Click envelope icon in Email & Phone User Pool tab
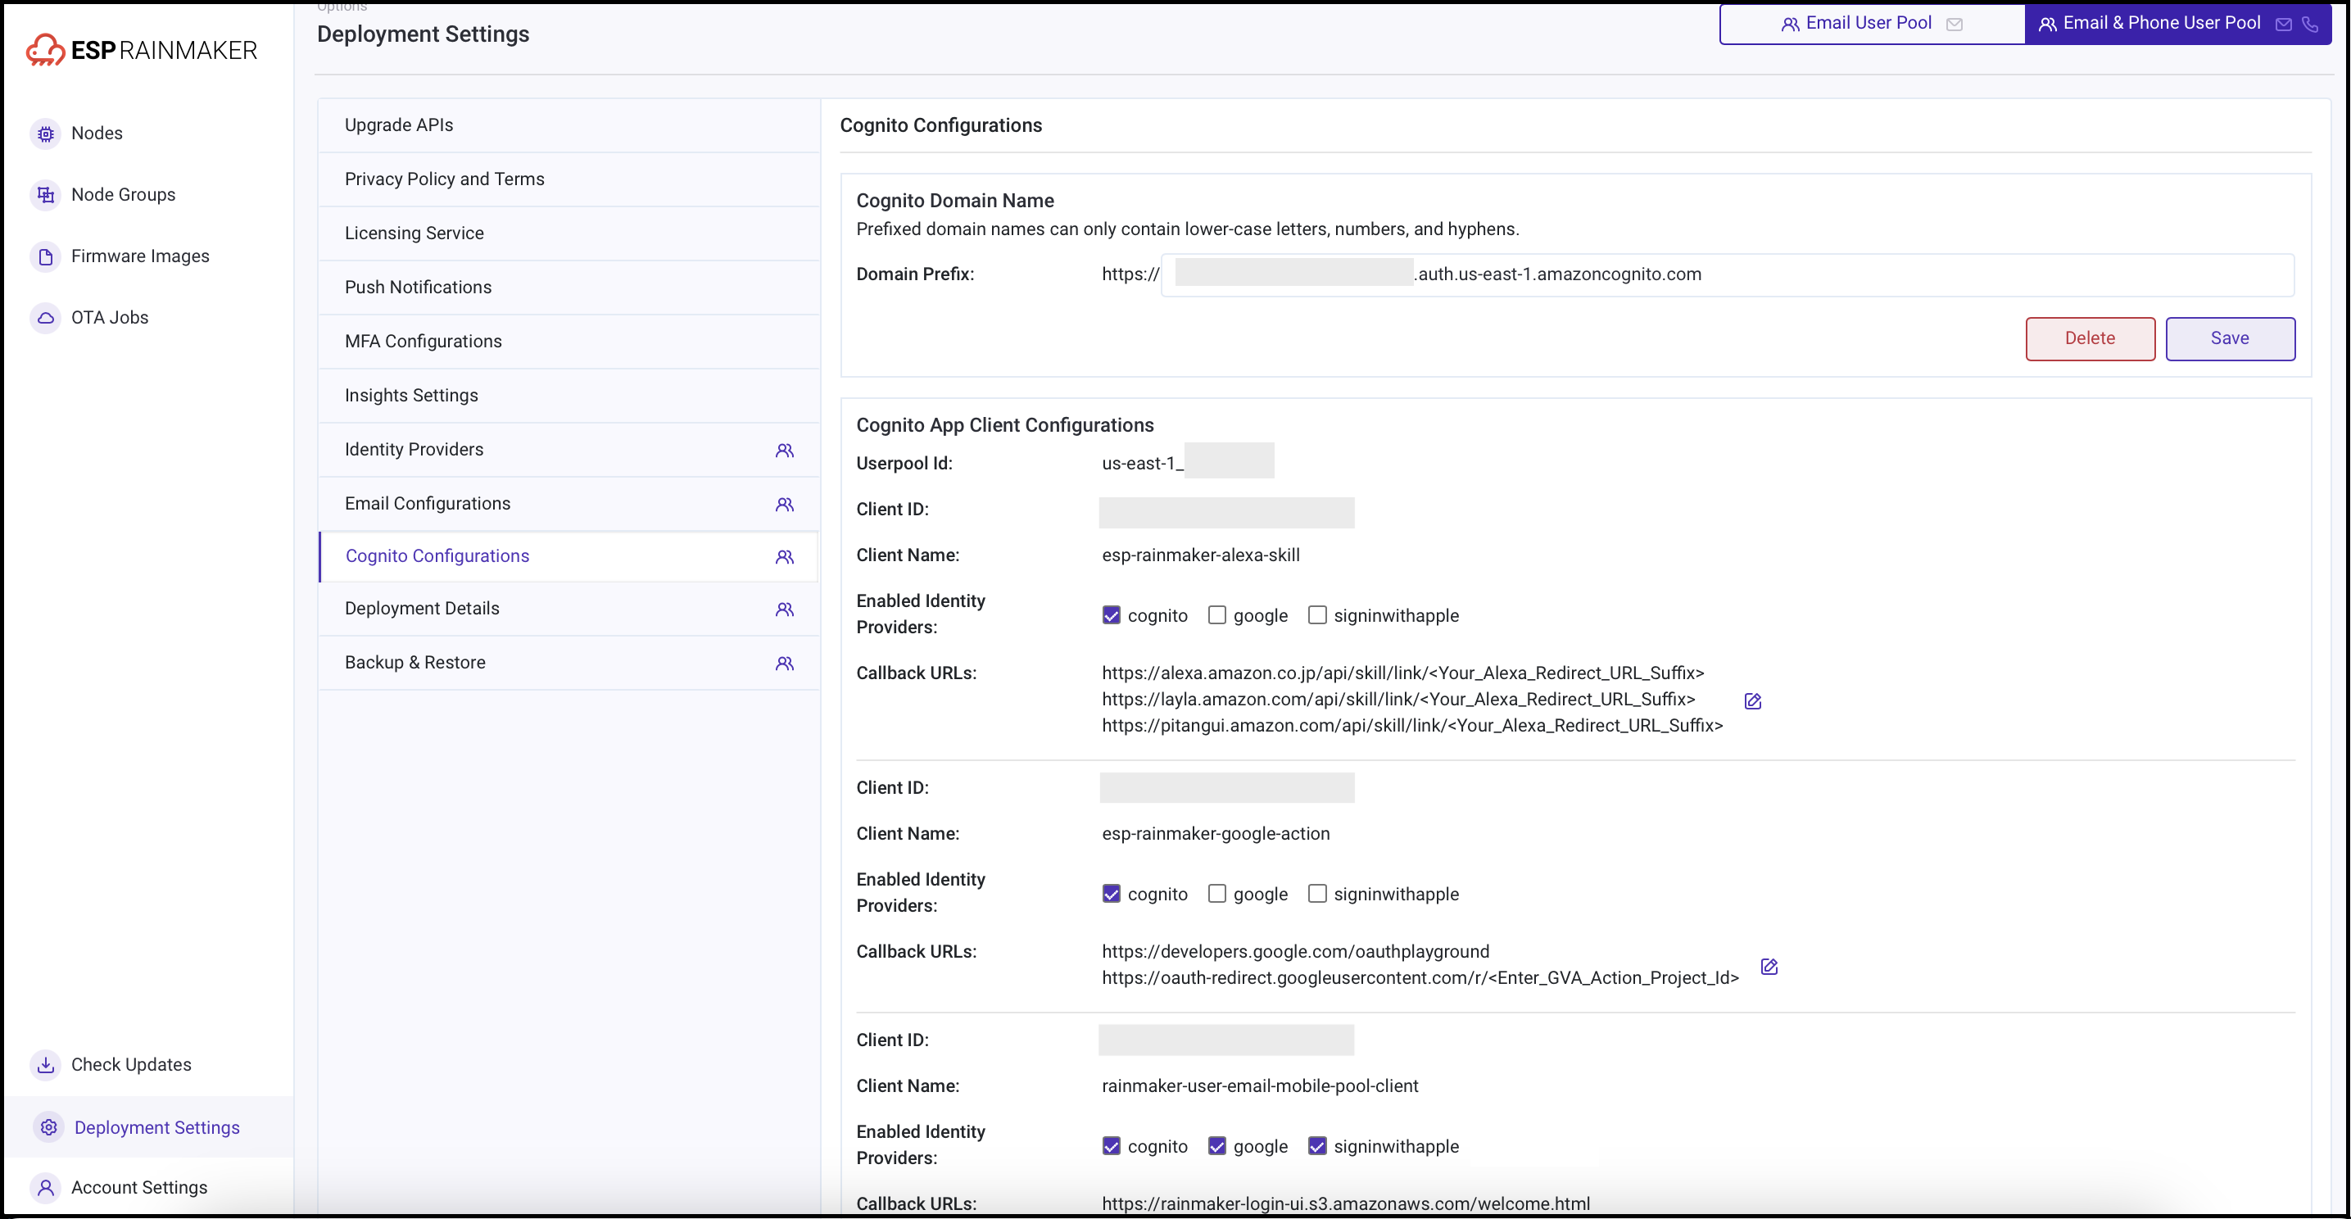Image resolution: width=2351 pixels, height=1219 pixels. (2285, 25)
